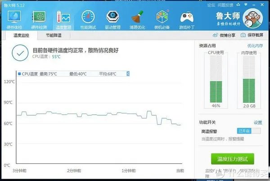Image resolution: width=270 pixels, height=181 pixels.
Task: Click the 目前各硬件温度均正常 status message
Action: [76, 50]
